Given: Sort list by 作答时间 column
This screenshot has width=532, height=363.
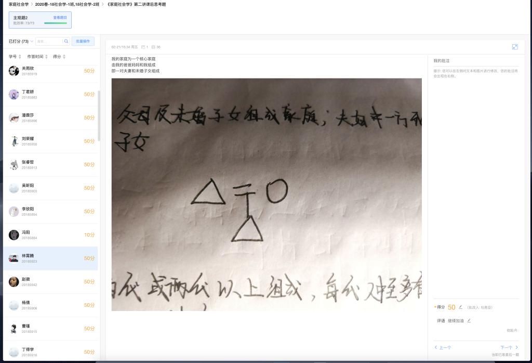Looking at the screenshot, I should 37,57.
